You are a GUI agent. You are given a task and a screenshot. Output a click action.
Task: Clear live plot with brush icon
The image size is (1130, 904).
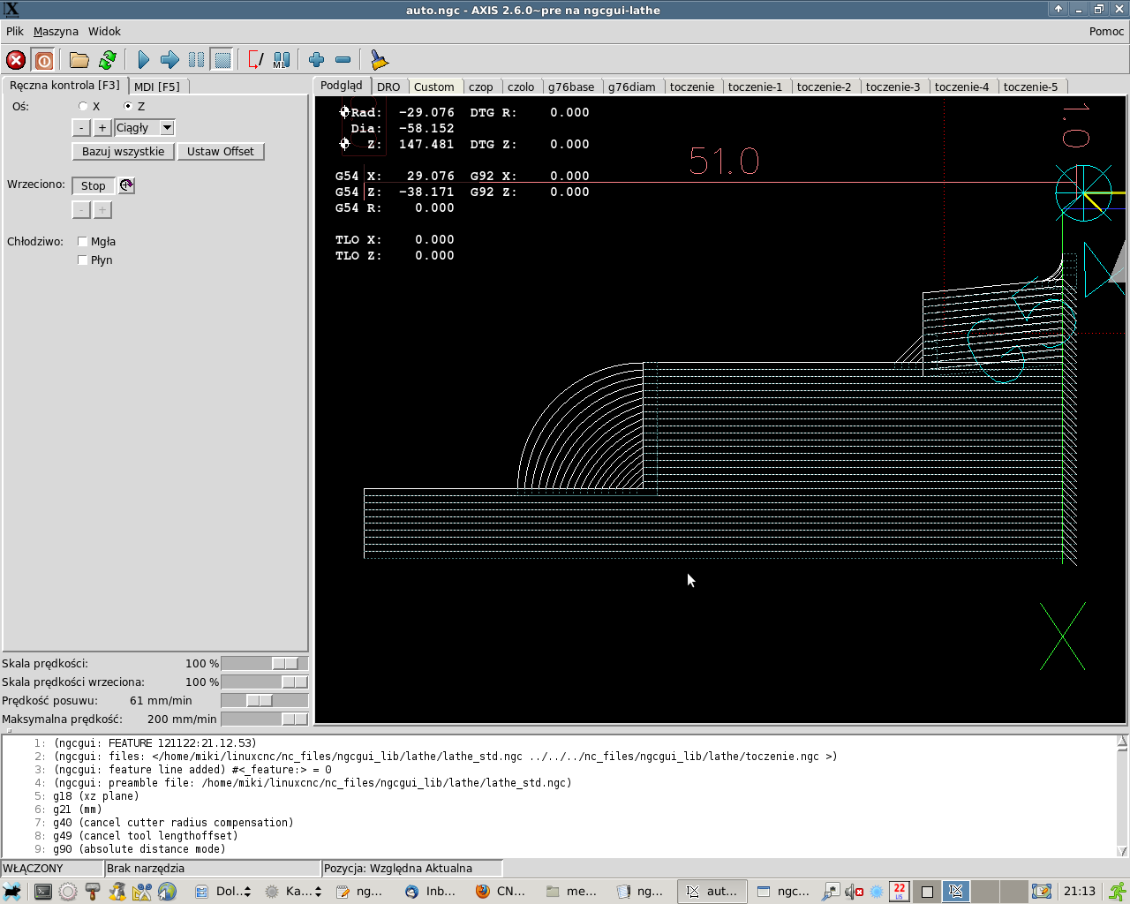point(379,60)
